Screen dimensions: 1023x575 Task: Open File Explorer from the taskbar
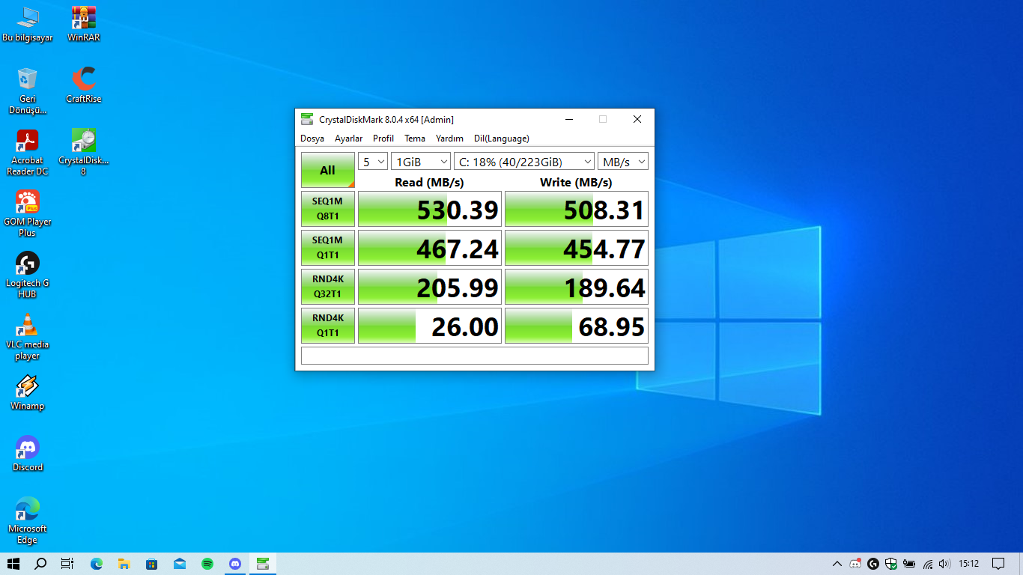click(x=124, y=564)
